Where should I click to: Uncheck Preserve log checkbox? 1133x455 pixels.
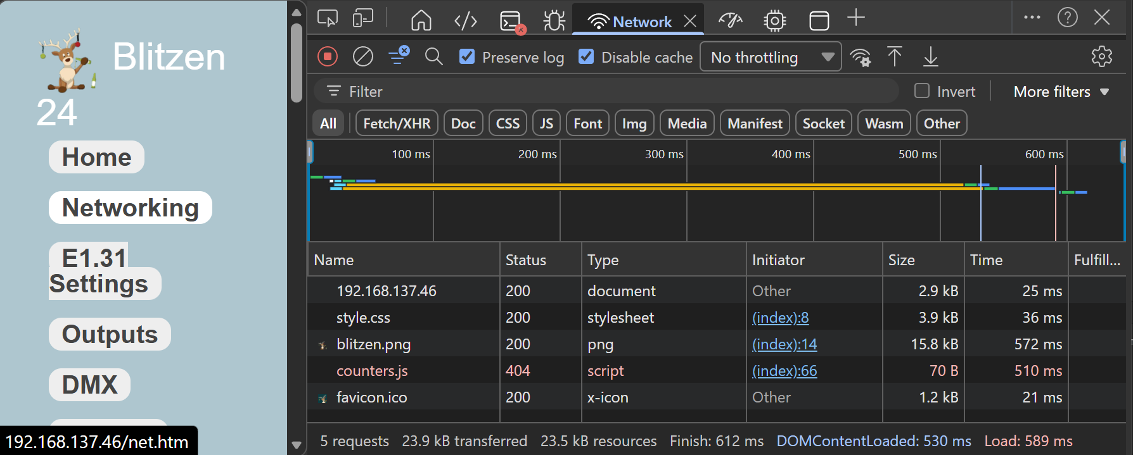[467, 57]
